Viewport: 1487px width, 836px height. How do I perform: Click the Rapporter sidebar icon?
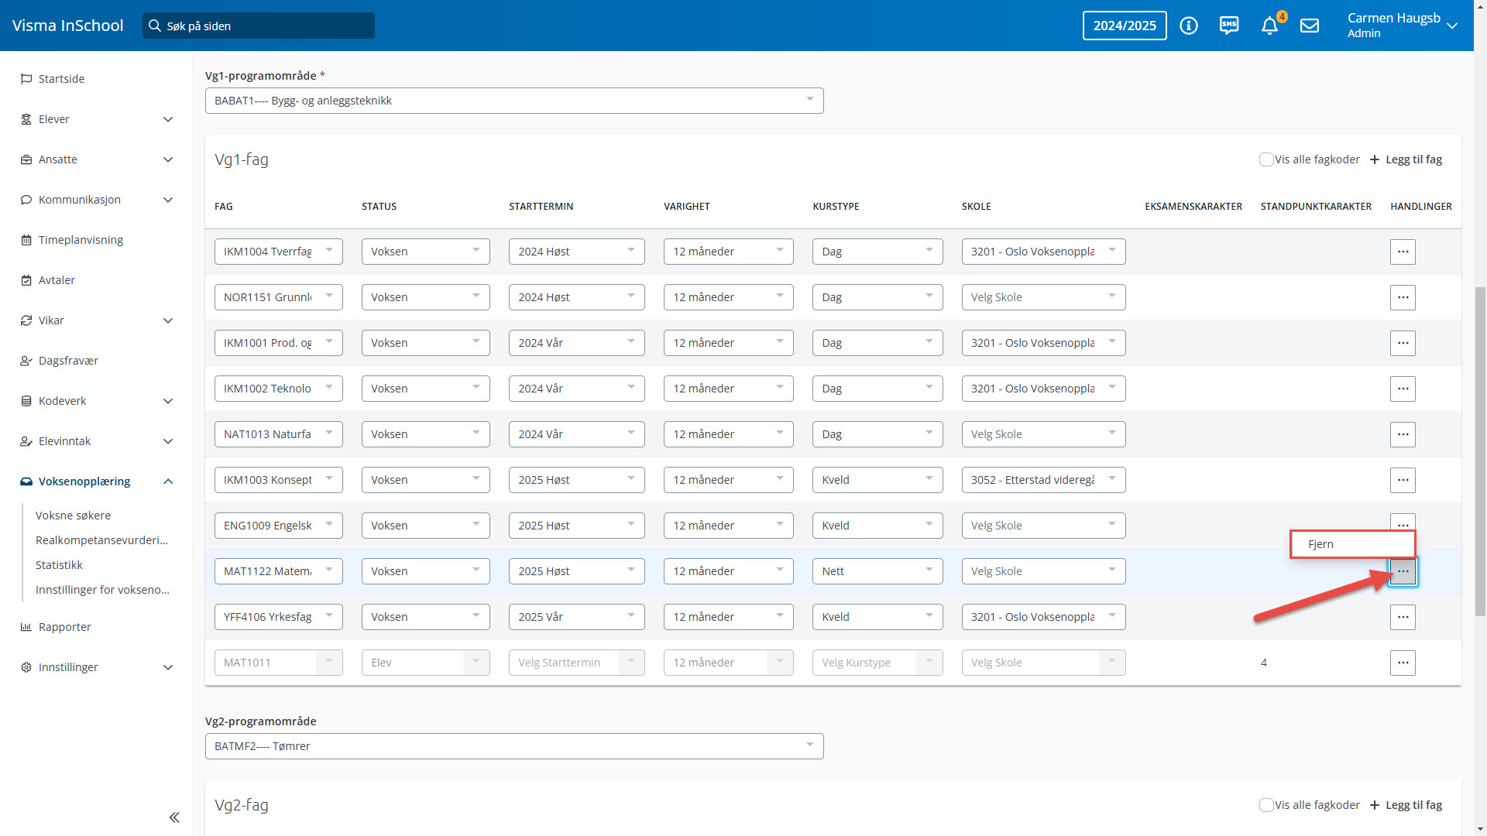26,627
